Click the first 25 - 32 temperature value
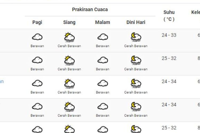The image size is (200, 133). 169,58
